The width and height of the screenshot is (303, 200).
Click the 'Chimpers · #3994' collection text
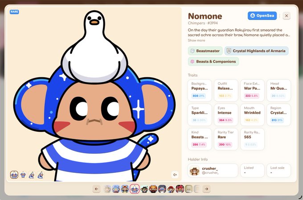[x=203, y=23]
